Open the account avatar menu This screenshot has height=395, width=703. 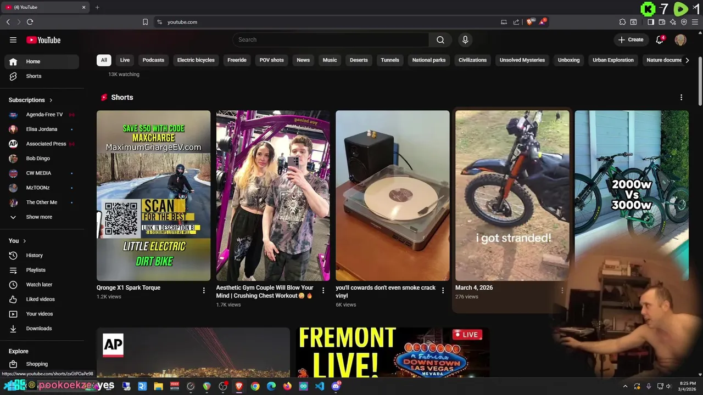click(680, 39)
